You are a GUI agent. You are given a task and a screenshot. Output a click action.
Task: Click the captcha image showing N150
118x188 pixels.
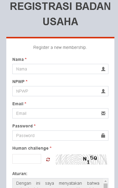tap(81, 160)
